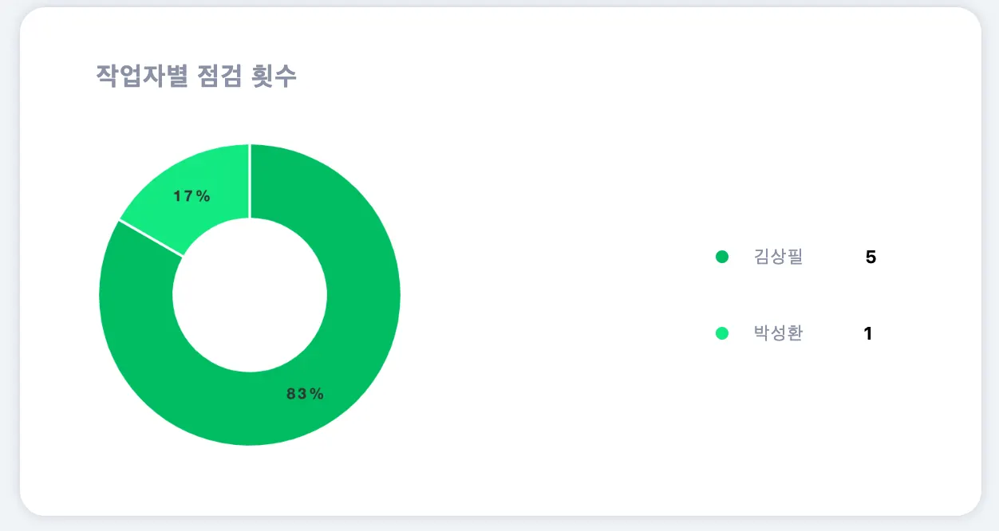This screenshot has height=531, width=999.
Task: Click the count 1 beside 박성환
Action: [868, 333]
